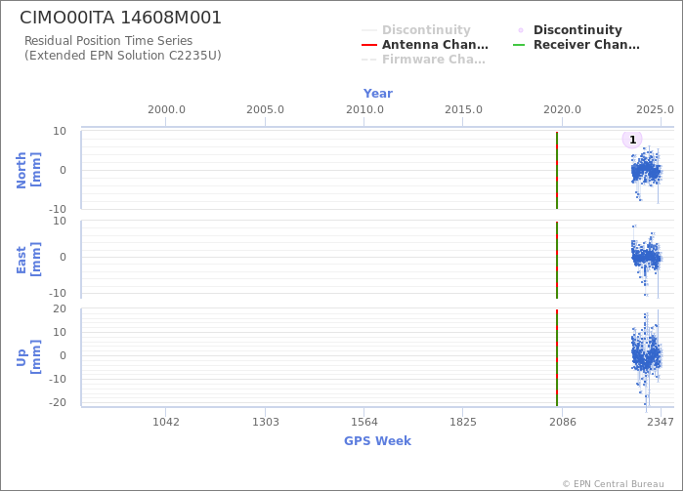The height and width of the screenshot is (492, 684).
Task: Click the Extended EPN Solution C2235U text
Action: pos(122,56)
